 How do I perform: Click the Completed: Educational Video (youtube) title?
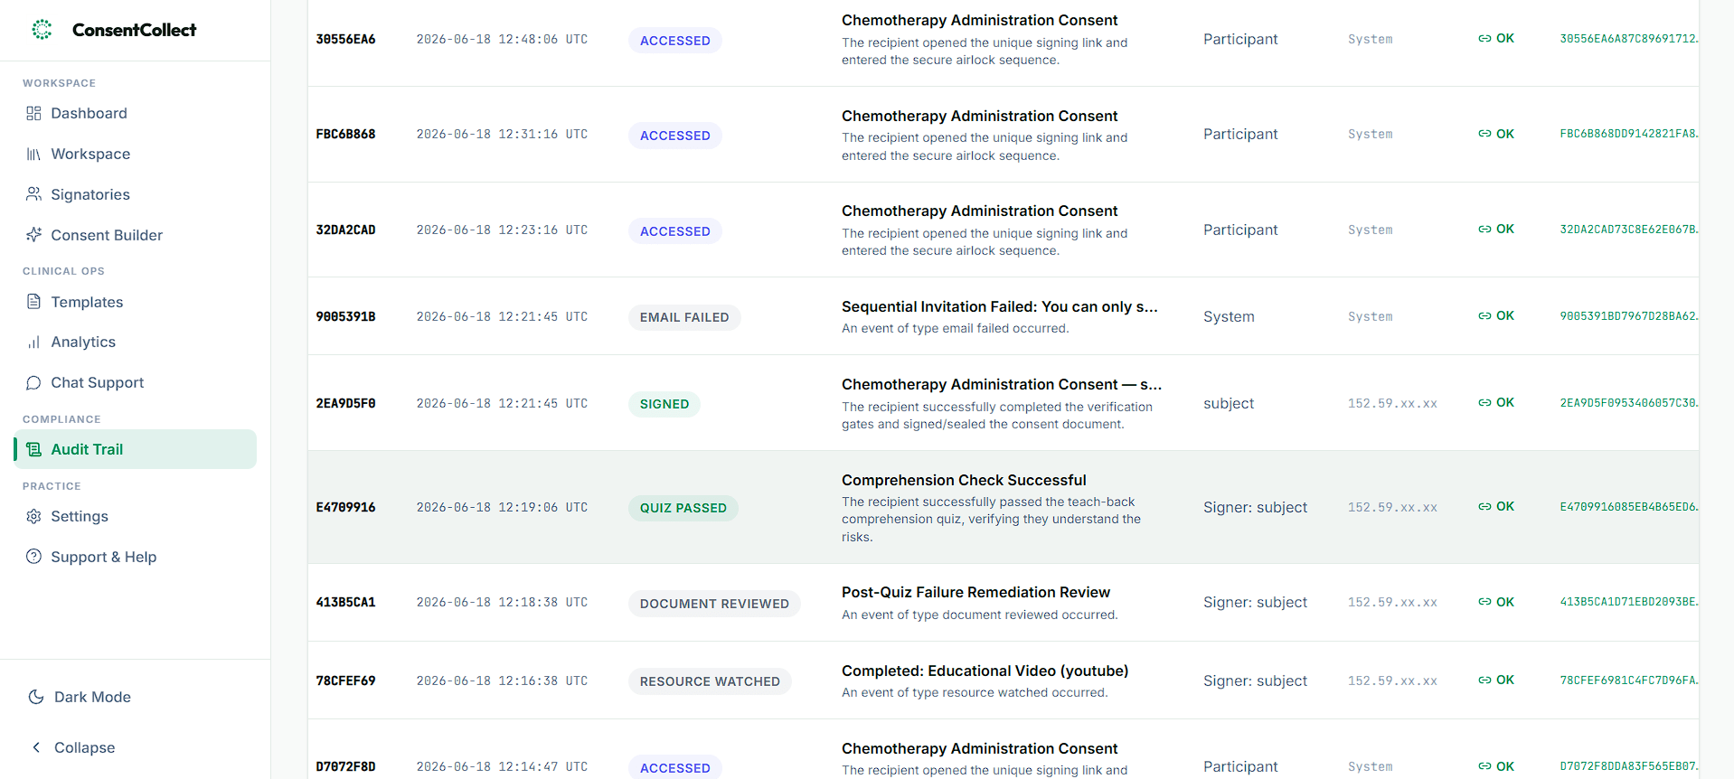[x=985, y=671]
